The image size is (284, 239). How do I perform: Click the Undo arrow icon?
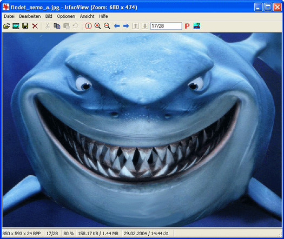click(76, 26)
